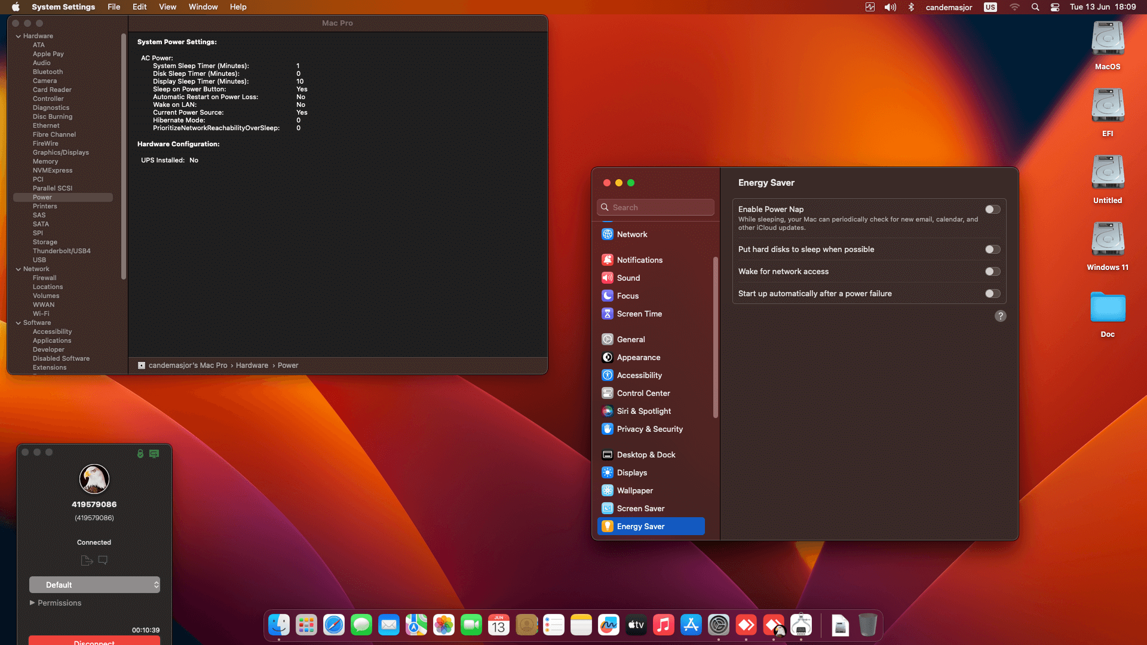
Task: Open Control Center in menu bar
Action: click(1055, 7)
